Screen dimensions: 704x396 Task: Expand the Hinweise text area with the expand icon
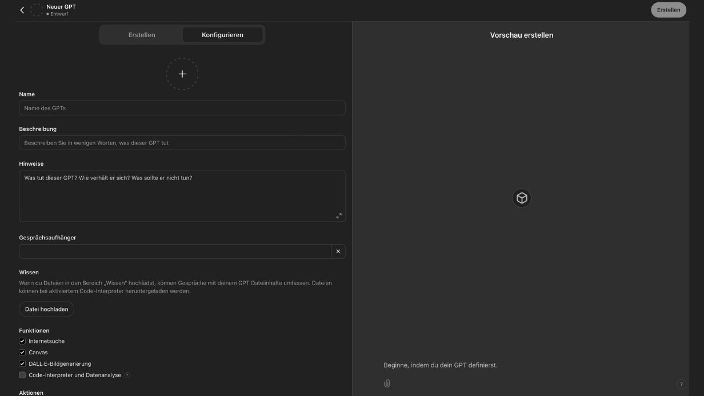tap(339, 215)
